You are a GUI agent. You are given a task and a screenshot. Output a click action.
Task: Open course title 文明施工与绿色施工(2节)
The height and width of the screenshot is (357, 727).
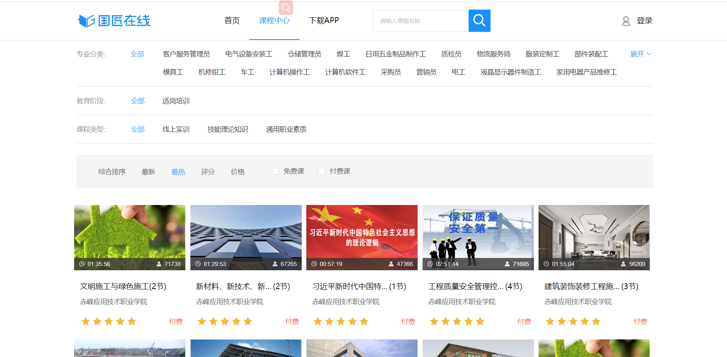click(123, 286)
